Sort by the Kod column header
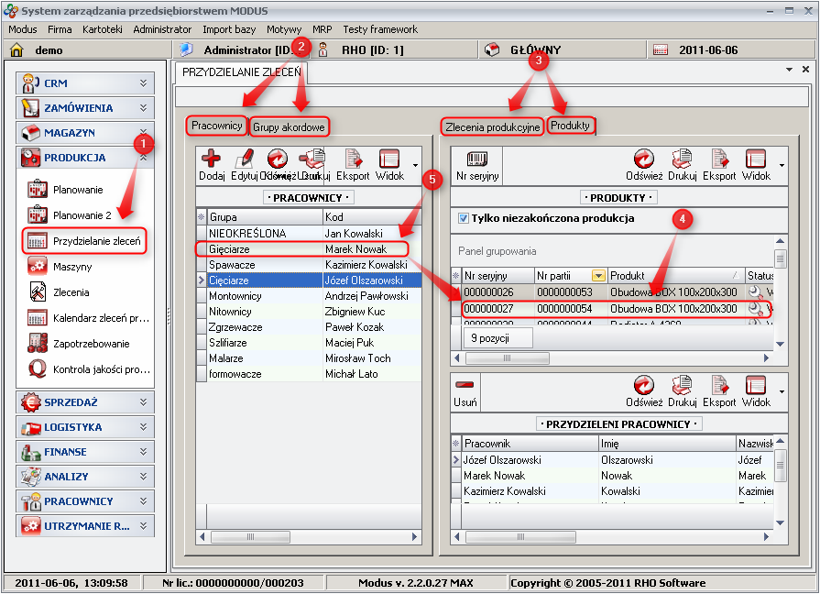This screenshot has width=820, height=594. tap(371, 217)
